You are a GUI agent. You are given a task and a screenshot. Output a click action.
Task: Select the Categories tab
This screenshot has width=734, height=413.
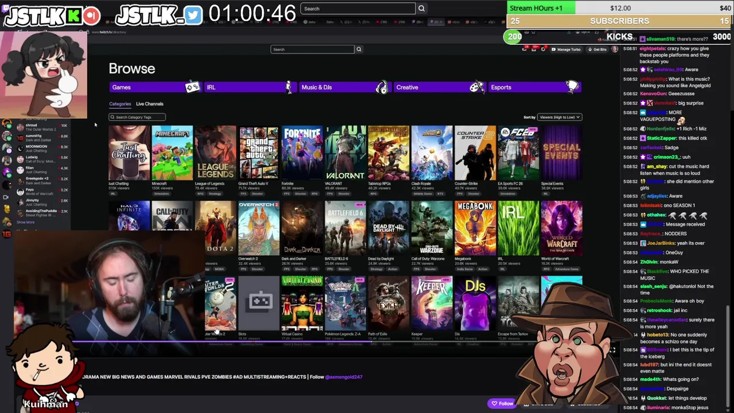(120, 104)
